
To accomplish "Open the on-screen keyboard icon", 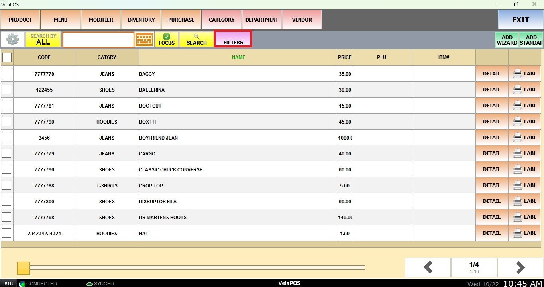I will (x=144, y=39).
